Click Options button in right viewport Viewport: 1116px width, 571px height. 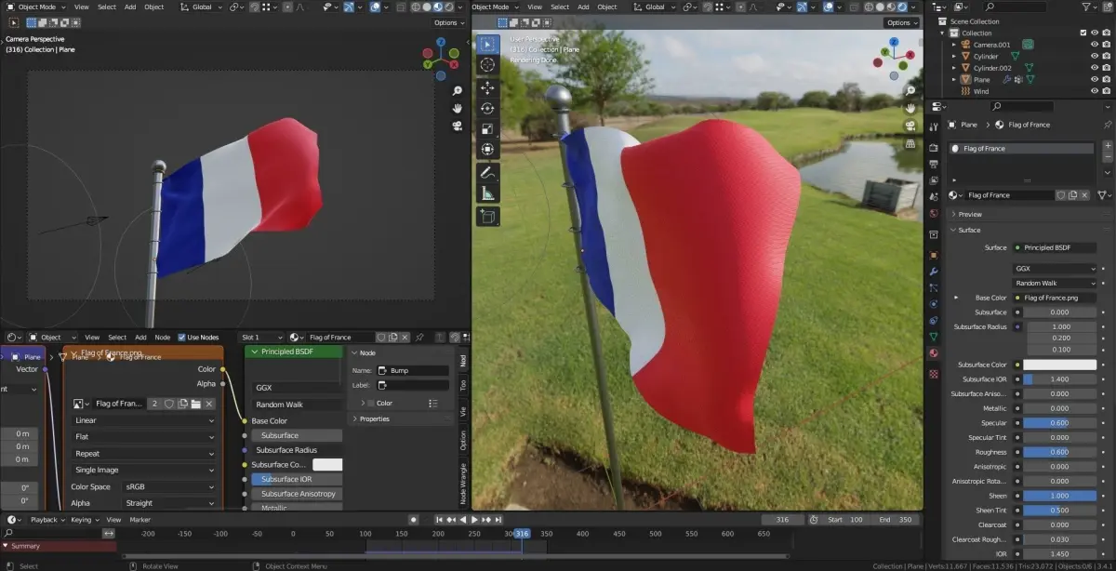901,23
